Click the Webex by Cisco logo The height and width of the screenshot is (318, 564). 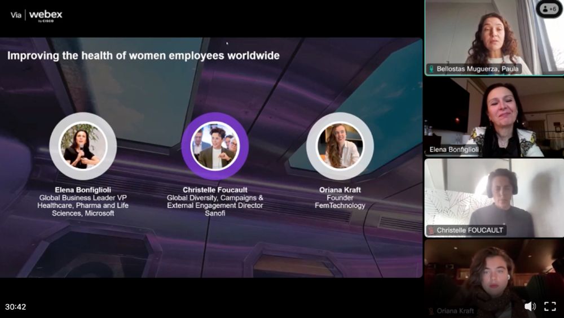(x=46, y=16)
